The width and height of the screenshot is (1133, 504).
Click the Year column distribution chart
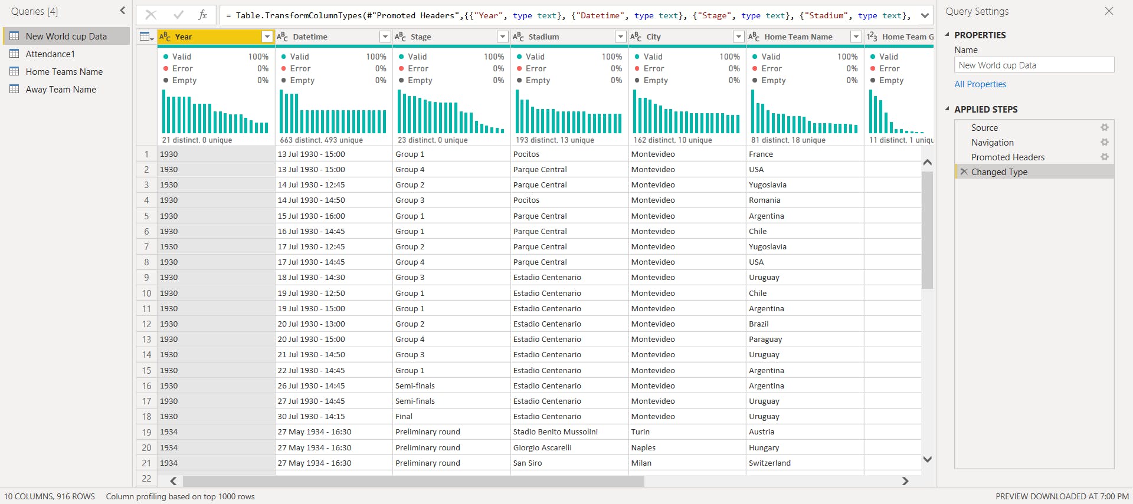coord(215,111)
